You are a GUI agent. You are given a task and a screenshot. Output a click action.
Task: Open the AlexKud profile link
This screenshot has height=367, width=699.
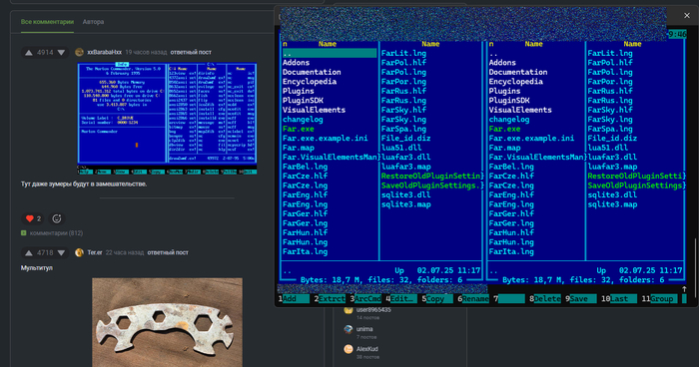coord(367,349)
